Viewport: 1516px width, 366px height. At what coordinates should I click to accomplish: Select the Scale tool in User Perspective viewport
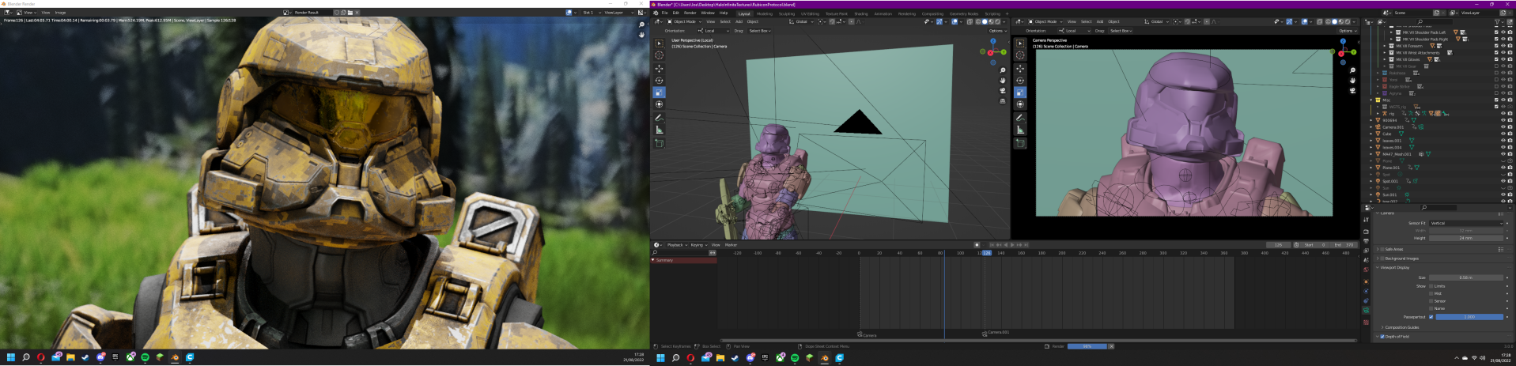pyautogui.click(x=659, y=92)
